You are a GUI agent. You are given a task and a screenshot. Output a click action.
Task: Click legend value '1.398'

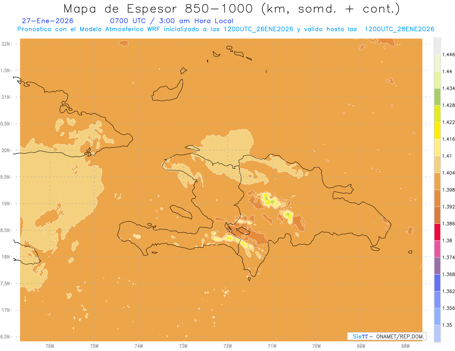(x=449, y=190)
